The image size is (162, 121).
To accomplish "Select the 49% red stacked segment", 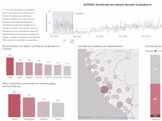I will pyautogui.click(x=155, y=99).
